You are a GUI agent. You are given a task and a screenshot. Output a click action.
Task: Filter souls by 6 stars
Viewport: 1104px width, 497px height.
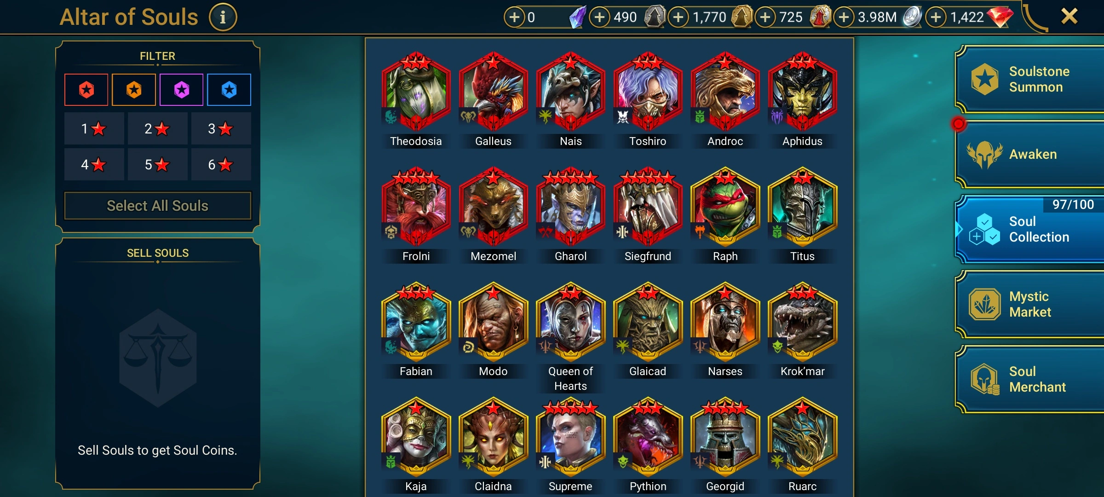(x=221, y=164)
